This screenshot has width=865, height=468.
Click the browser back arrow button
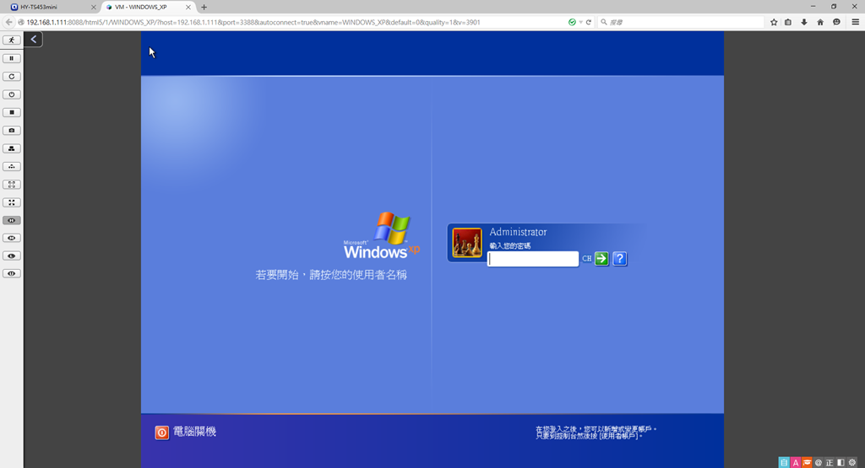click(8, 22)
